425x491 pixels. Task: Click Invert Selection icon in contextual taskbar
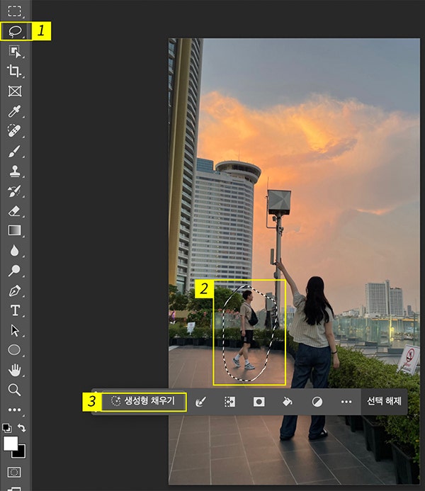pyautogui.click(x=229, y=402)
